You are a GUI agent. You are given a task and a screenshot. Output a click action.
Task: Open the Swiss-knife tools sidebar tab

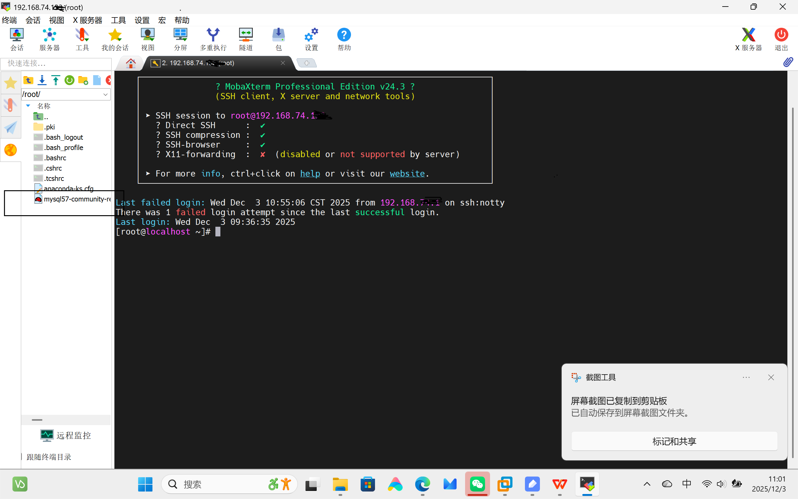click(x=11, y=105)
